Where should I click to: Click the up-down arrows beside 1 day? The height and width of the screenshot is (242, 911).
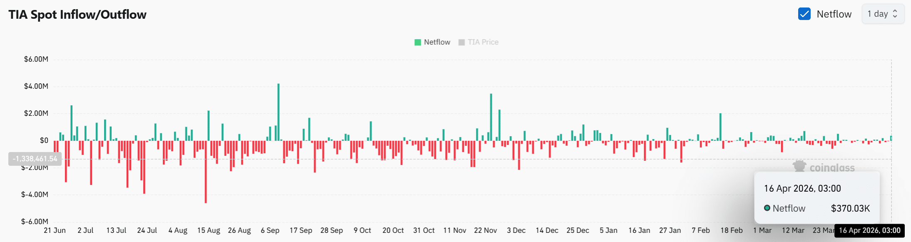tap(895, 14)
